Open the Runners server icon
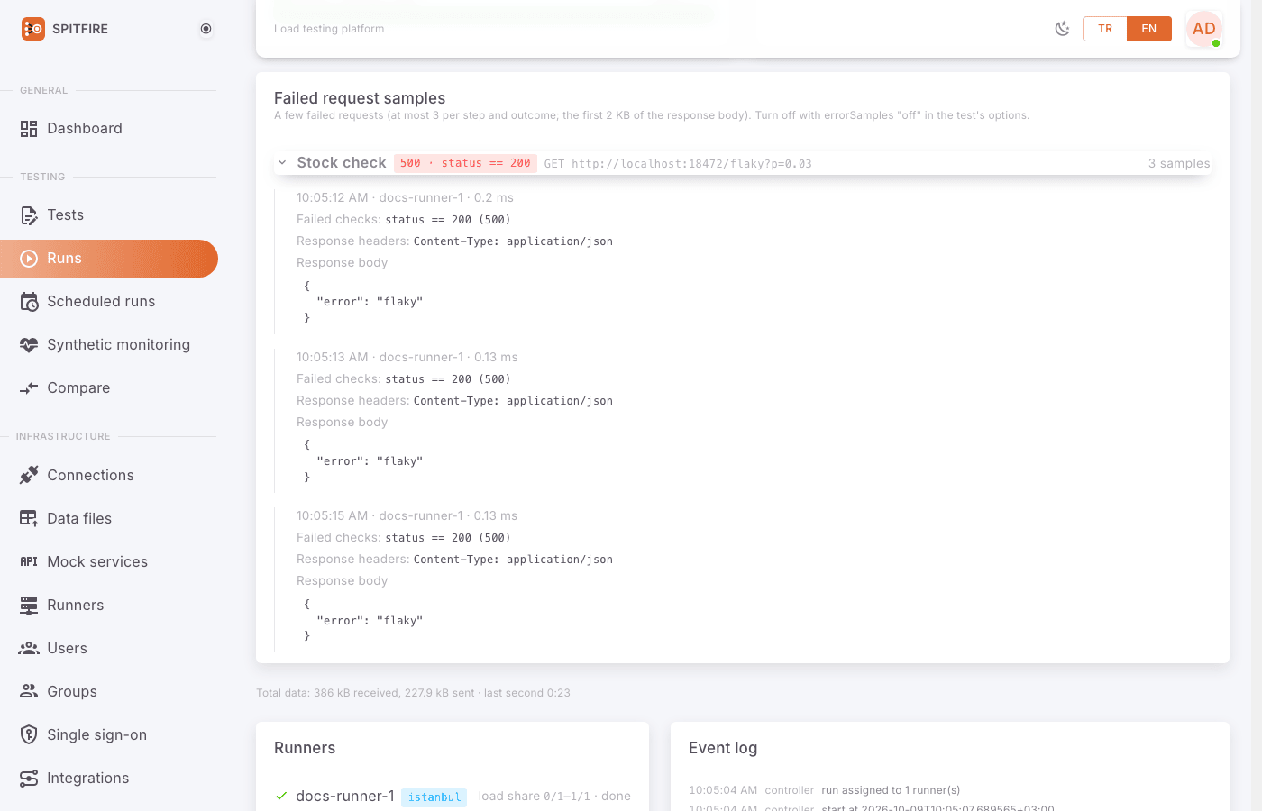This screenshot has width=1262, height=811. (x=29, y=605)
